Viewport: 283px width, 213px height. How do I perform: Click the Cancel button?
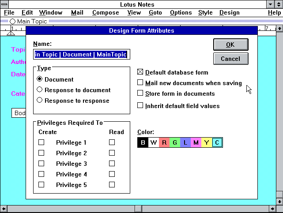click(x=230, y=59)
